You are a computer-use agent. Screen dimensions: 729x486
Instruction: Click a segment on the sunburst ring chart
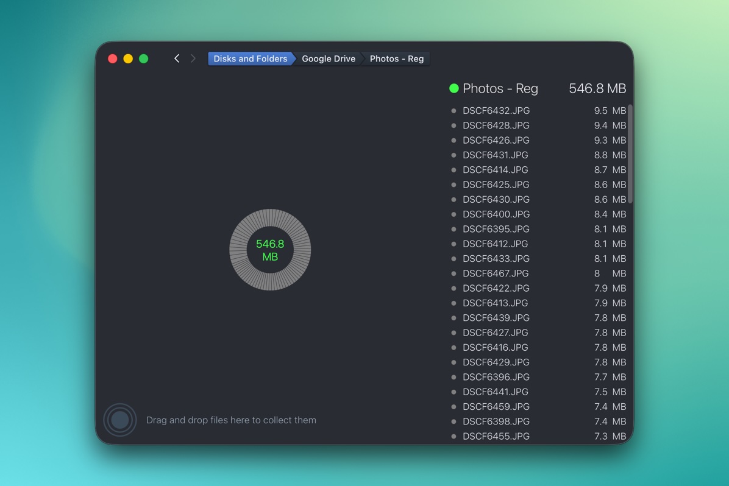point(270,214)
